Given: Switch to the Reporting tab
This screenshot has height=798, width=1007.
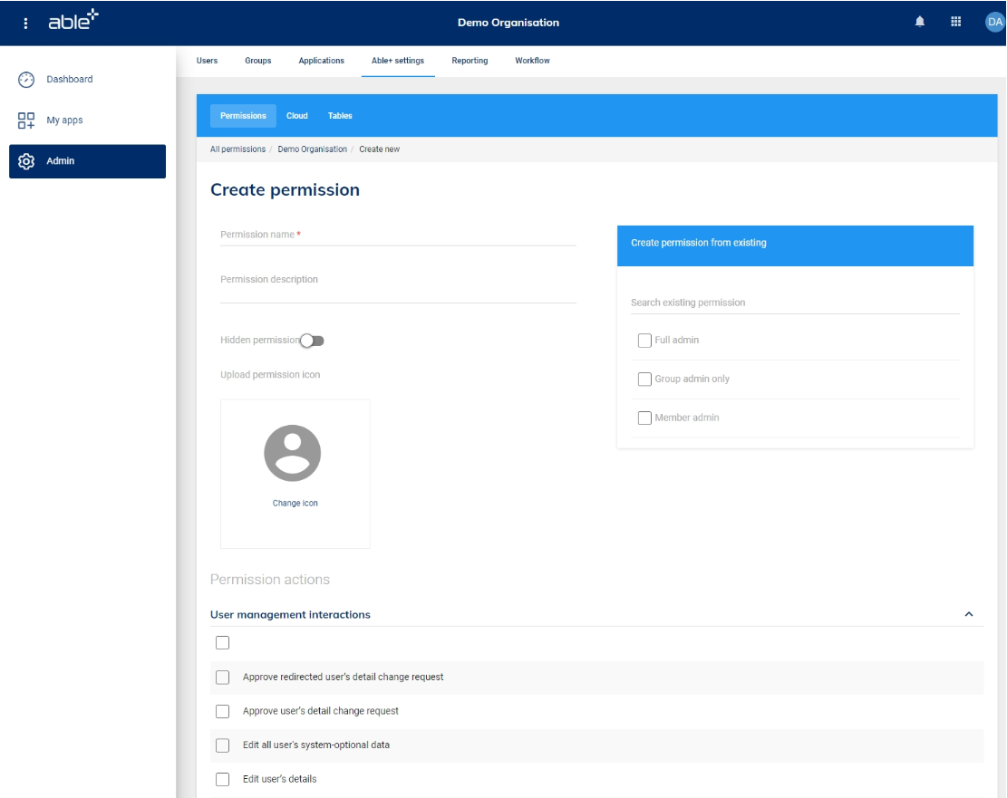Looking at the screenshot, I should tap(470, 61).
